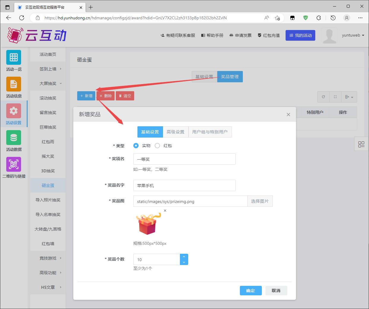Open the yuntuweb user dropdown

coord(353,35)
